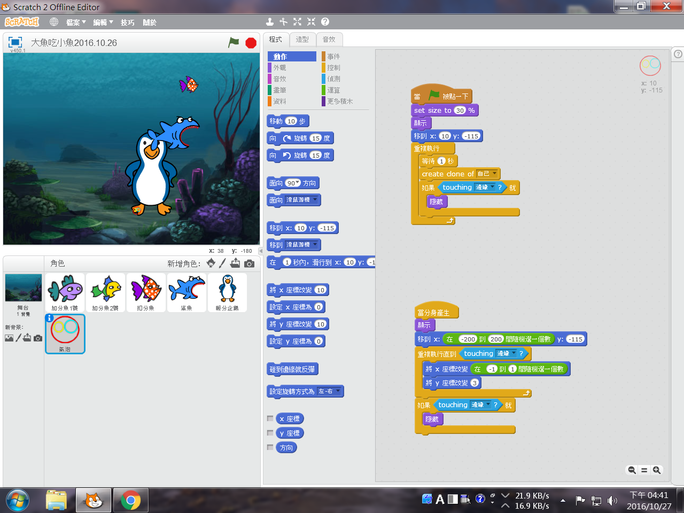The height and width of the screenshot is (513, 684).
Task: Click the green flag to start project
Action: tap(234, 42)
